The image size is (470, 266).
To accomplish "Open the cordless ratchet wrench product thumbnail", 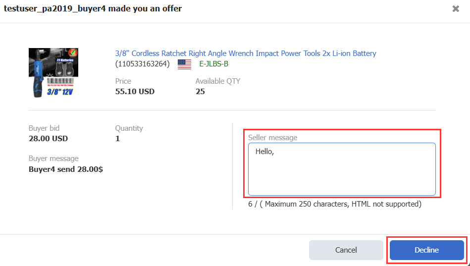I will [x=53, y=72].
